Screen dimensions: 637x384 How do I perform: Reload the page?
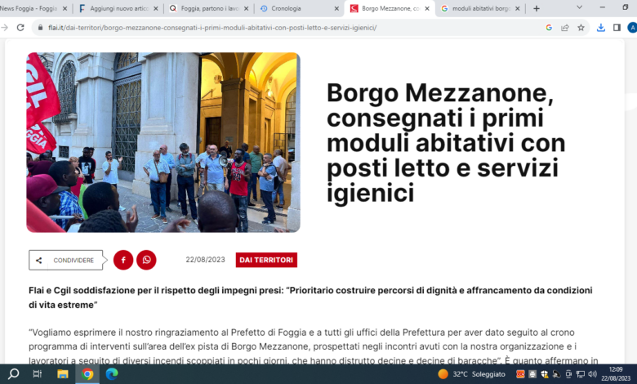(x=20, y=28)
